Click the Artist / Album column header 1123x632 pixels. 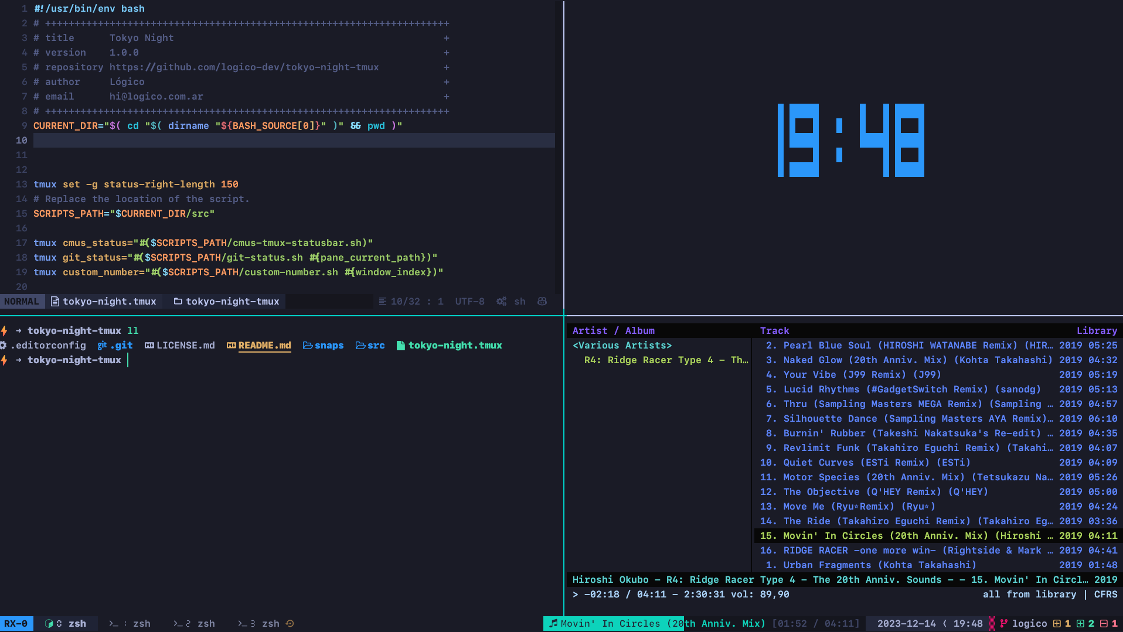pyautogui.click(x=614, y=331)
